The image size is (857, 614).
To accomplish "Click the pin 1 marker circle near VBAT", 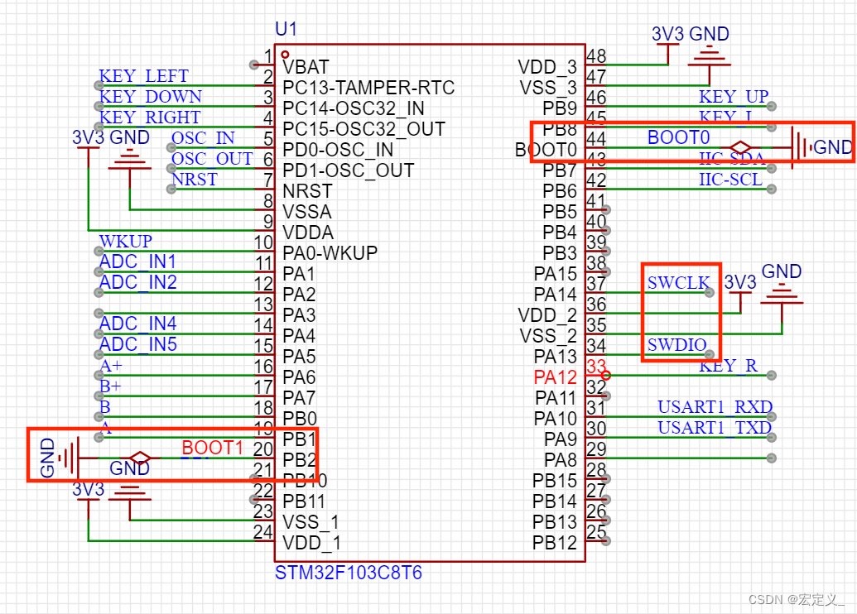I will click(x=285, y=55).
